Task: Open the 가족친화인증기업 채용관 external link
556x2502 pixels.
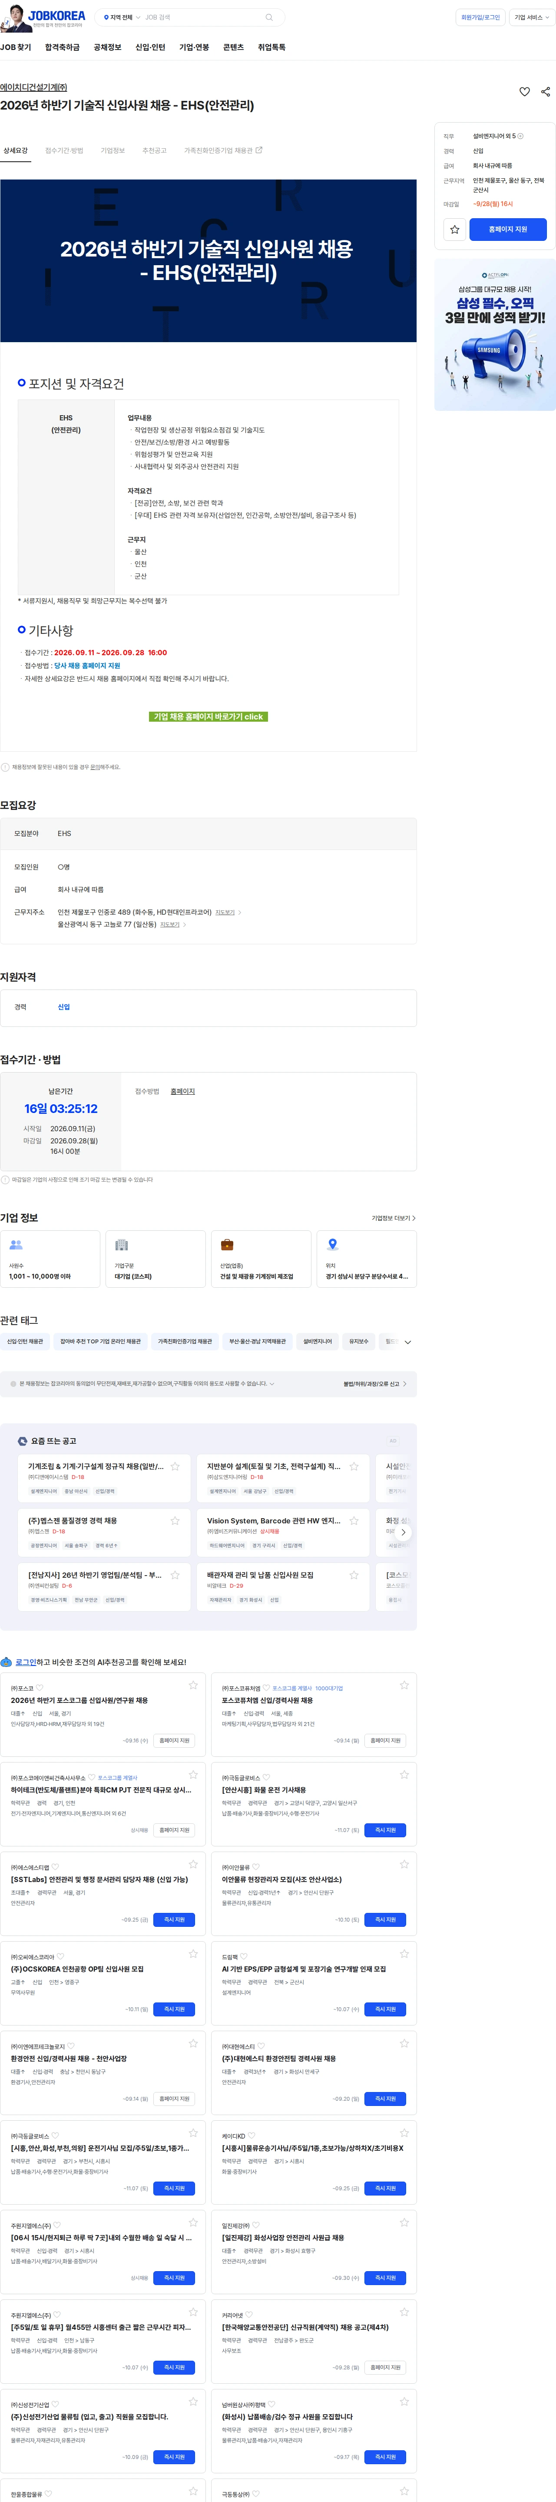Action: [223, 150]
